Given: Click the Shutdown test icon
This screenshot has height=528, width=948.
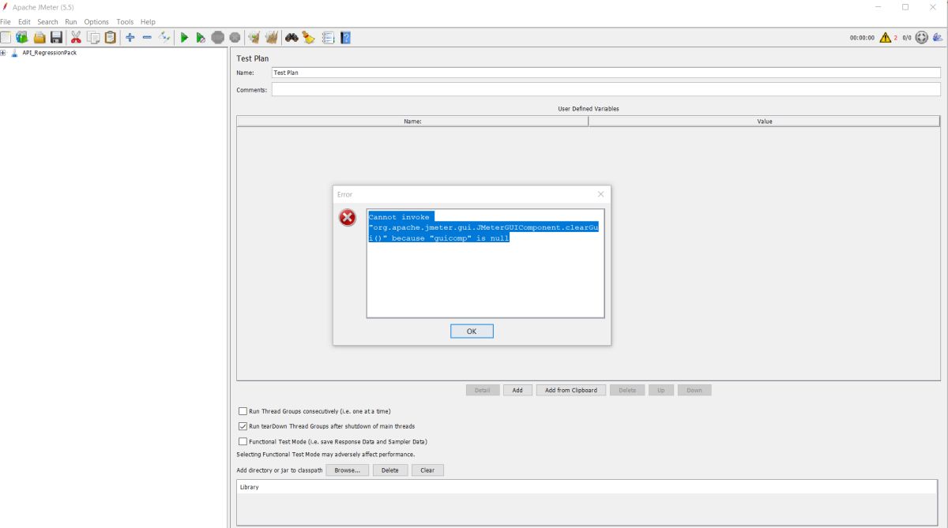Looking at the screenshot, I should pyautogui.click(x=235, y=37).
